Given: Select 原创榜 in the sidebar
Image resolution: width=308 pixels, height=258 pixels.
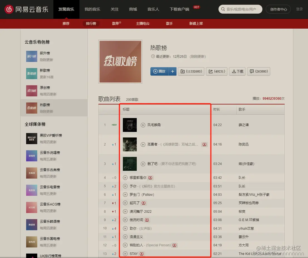Looking at the screenshot, I should pos(54,91).
